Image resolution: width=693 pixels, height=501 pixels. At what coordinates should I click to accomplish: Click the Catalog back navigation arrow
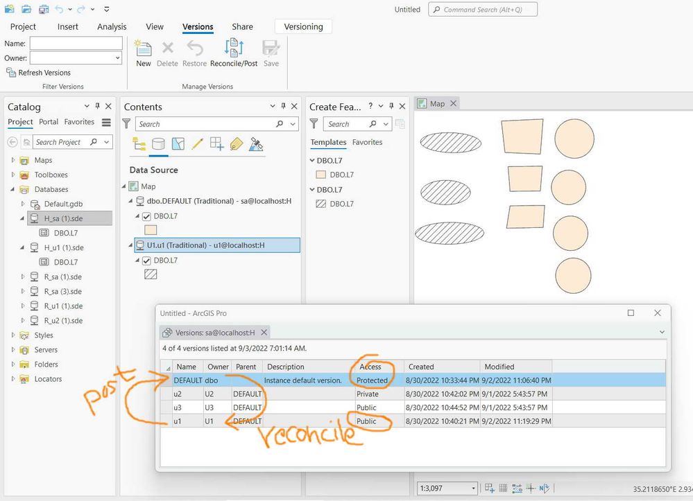click(x=12, y=141)
